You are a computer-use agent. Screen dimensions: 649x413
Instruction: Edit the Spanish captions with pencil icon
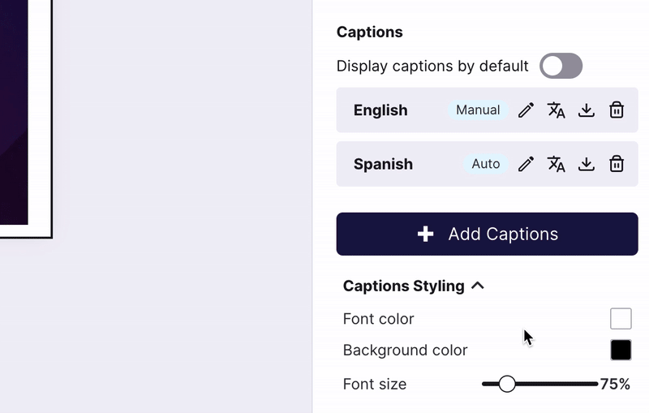[x=526, y=164]
